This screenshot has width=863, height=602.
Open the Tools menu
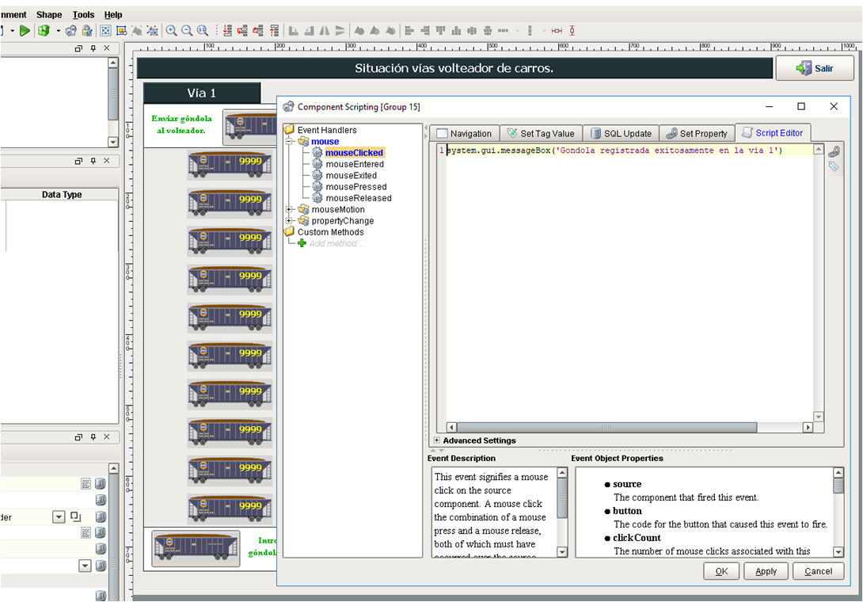point(83,15)
